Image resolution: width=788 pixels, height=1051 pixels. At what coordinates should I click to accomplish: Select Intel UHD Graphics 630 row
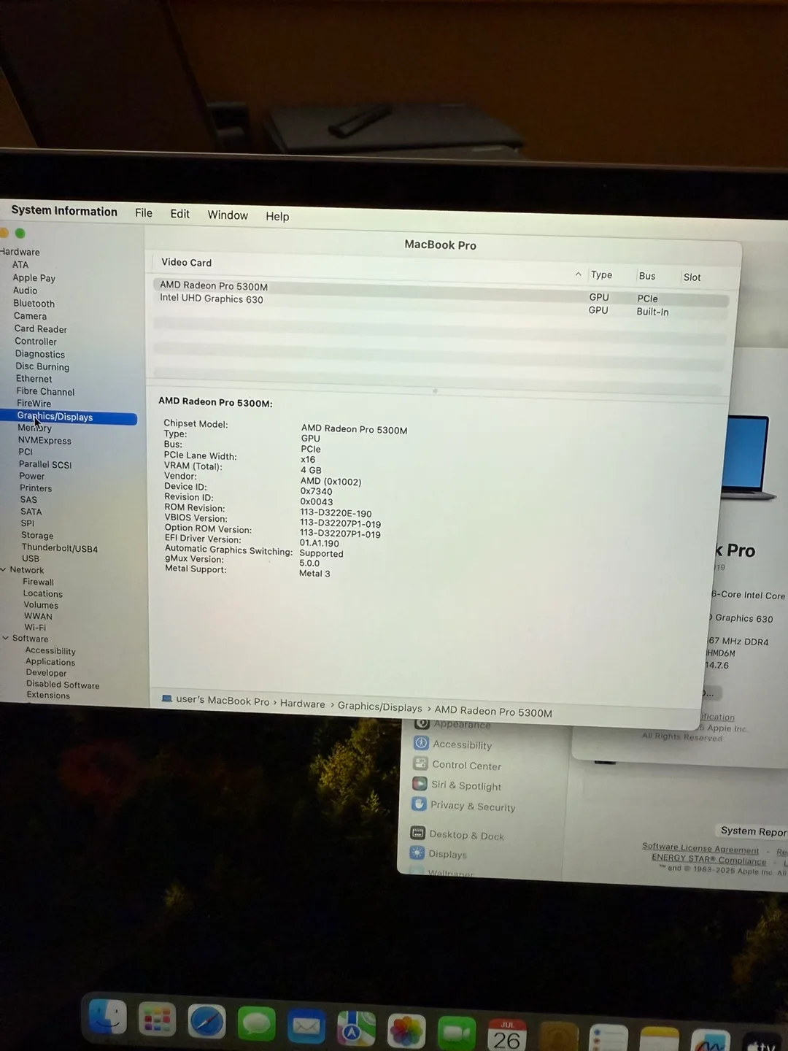point(212,299)
